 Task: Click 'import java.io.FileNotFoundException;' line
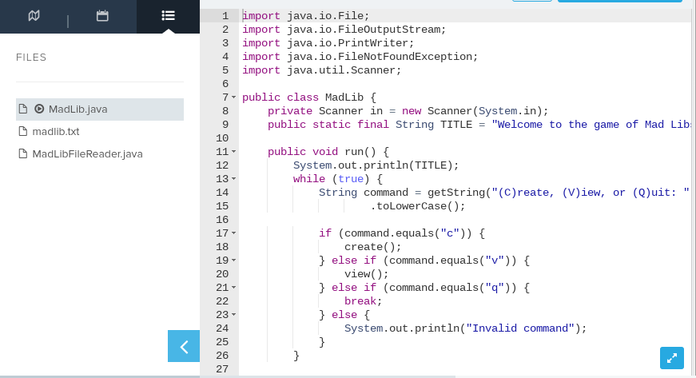pos(360,57)
